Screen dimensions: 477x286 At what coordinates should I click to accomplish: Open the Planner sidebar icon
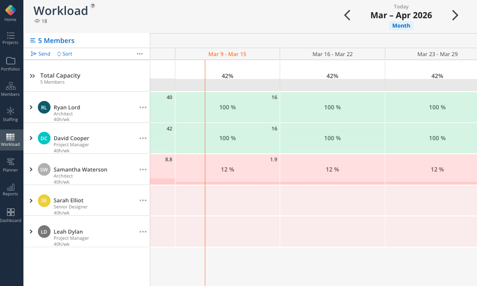[10, 164]
